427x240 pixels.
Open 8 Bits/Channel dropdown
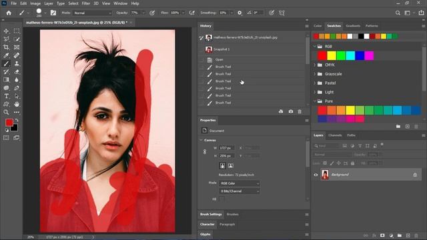point(239,191)
